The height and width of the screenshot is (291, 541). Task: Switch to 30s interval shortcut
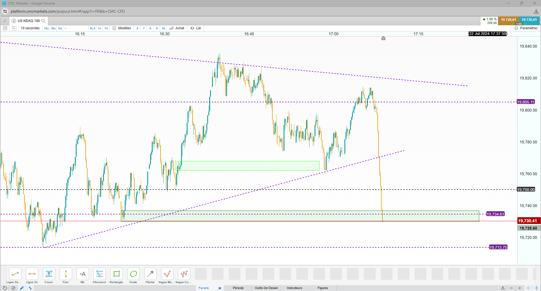pos(53,28)
